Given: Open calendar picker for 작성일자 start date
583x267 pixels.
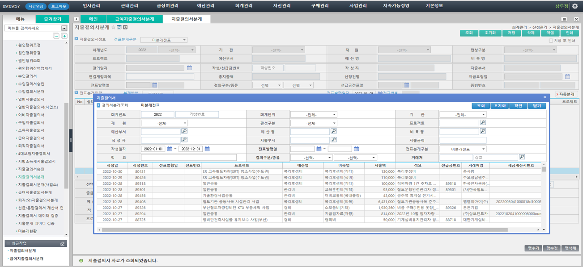Looking at the screenshot, I should pos(170,148).
